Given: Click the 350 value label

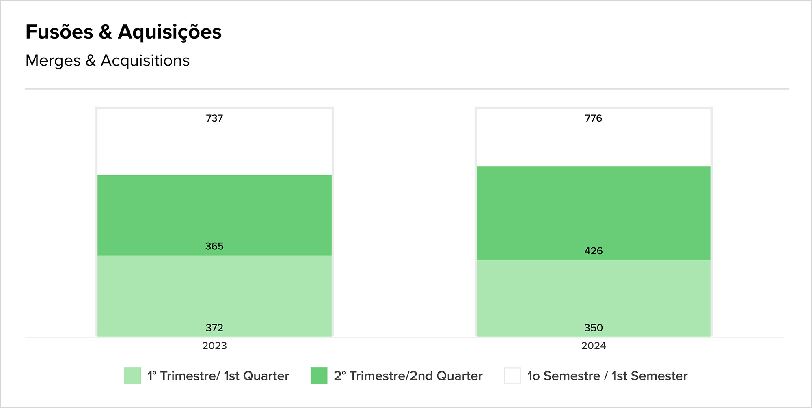Looking at the screenshot, I should (x=594, y=328).
